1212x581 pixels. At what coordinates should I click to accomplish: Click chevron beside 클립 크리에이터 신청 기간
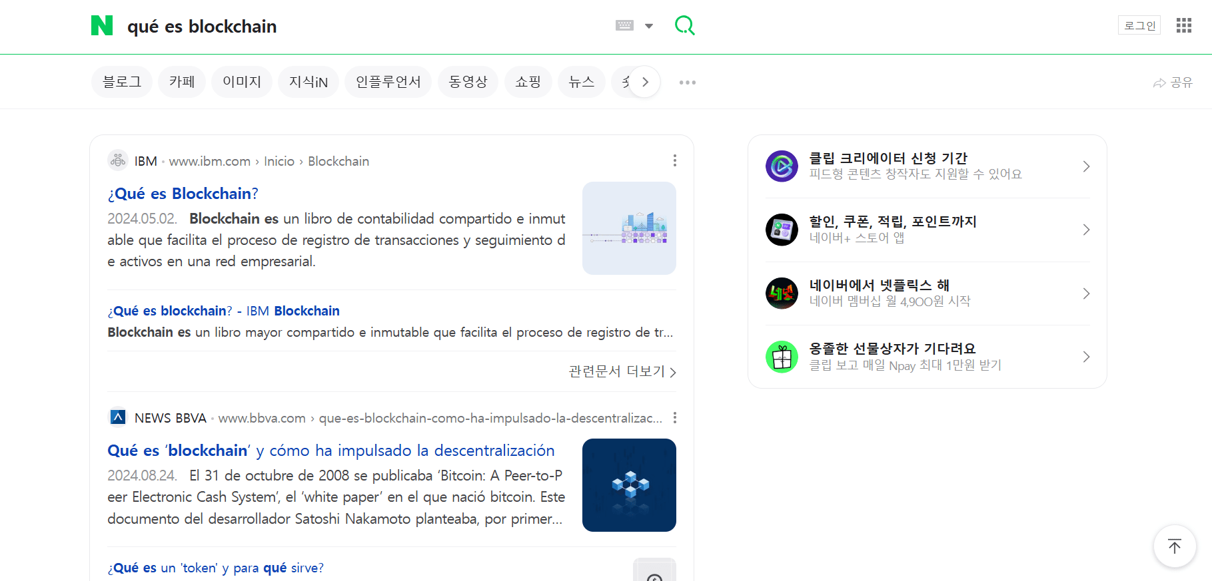click(1086, 166)
